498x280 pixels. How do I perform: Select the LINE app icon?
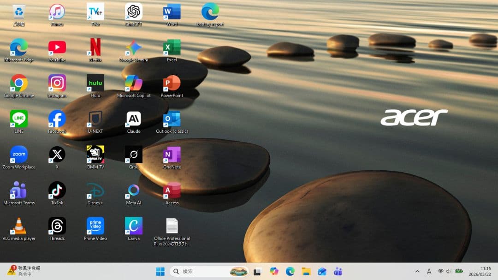pos(19,119)
